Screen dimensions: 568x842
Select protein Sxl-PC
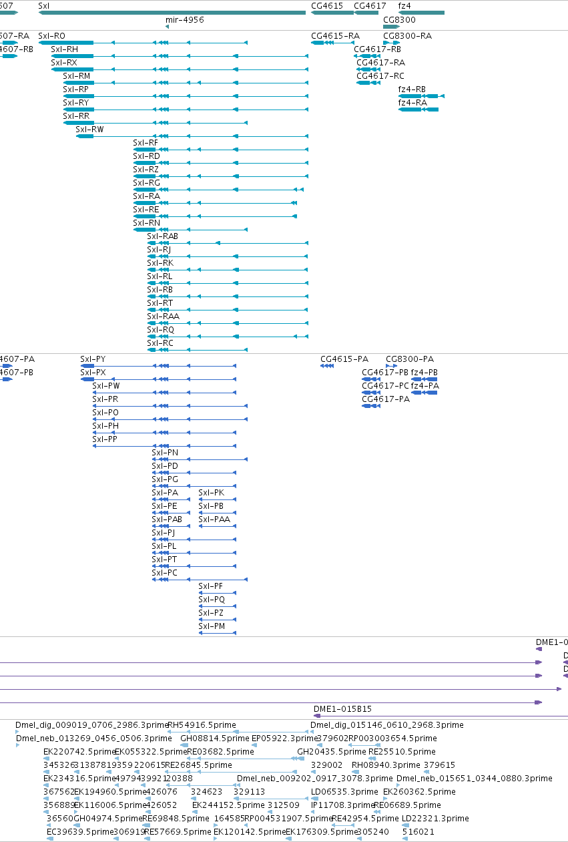(x=165, y=573)
